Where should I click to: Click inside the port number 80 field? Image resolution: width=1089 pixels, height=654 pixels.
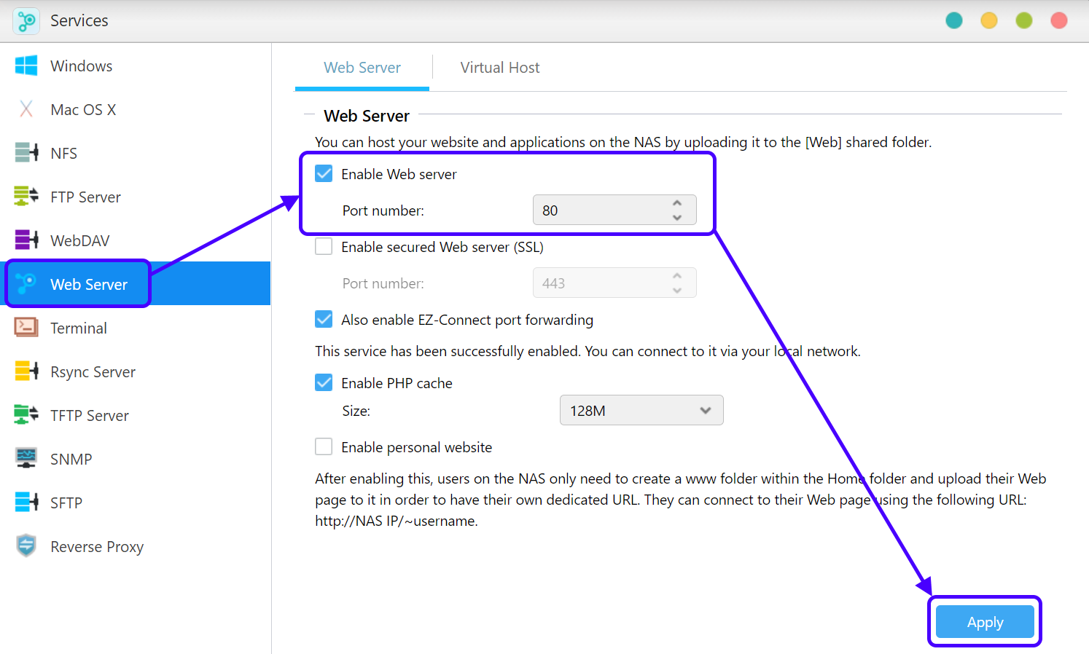tap(598, 210)
